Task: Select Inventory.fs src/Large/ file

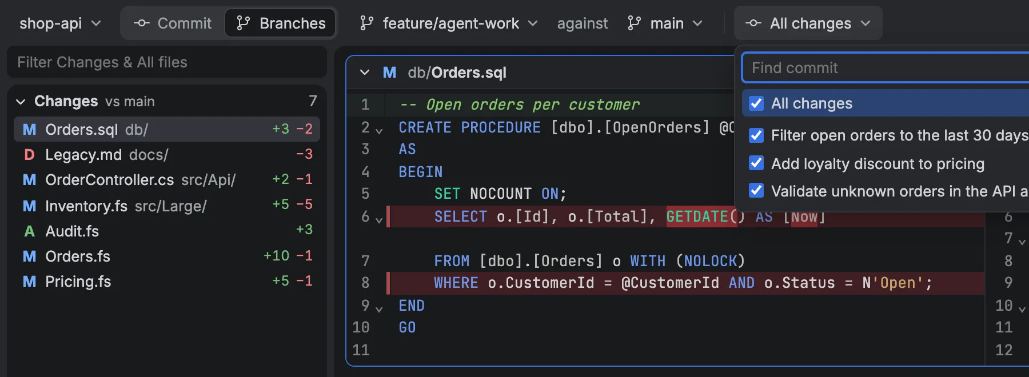Action: point(167,206)
